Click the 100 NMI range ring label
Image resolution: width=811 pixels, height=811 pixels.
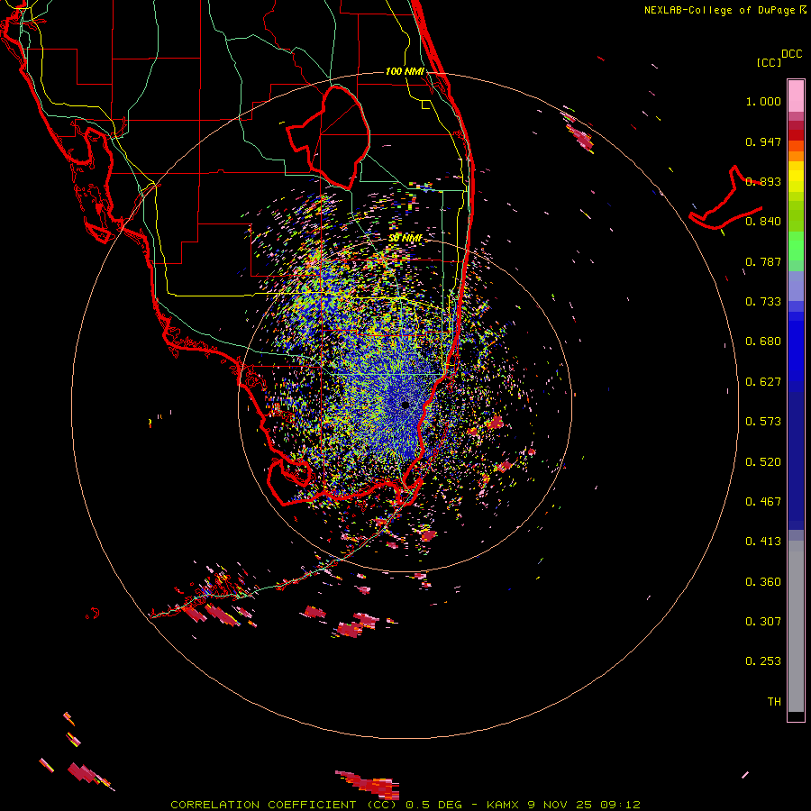(405, 71)
